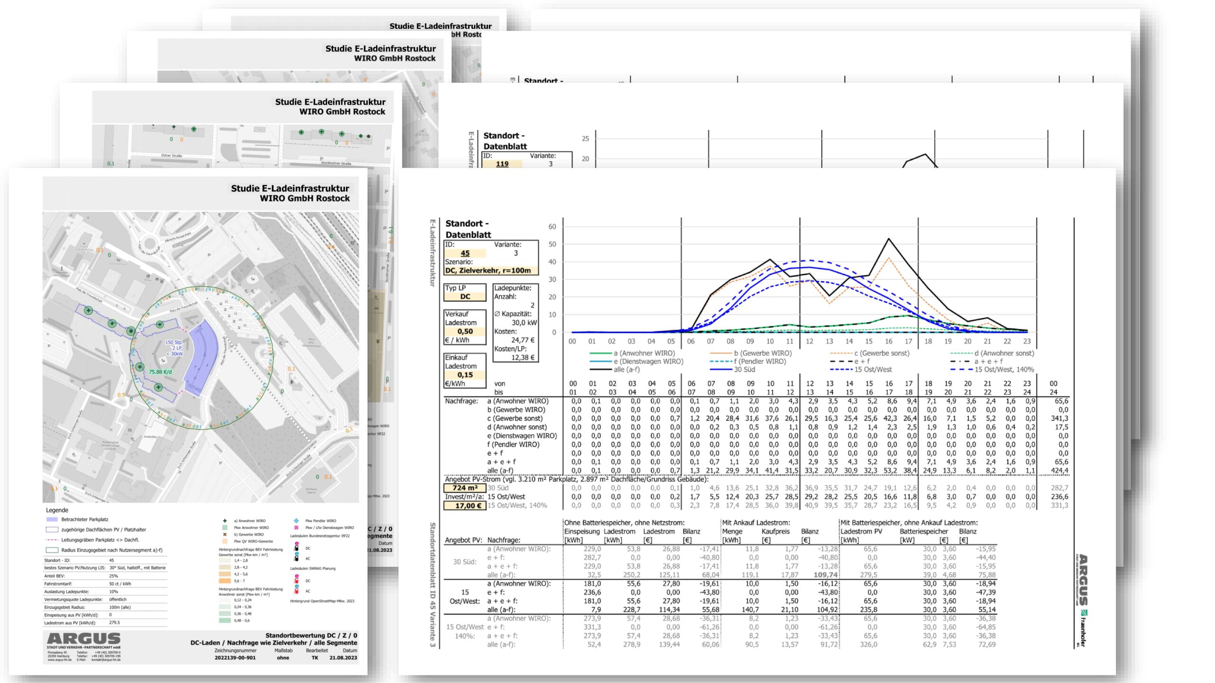Click the 'Pkw Anwohner WIRO' green legend square
Image resolution: width=1215 pixels, height=683 pixels.
click(225, 527)
